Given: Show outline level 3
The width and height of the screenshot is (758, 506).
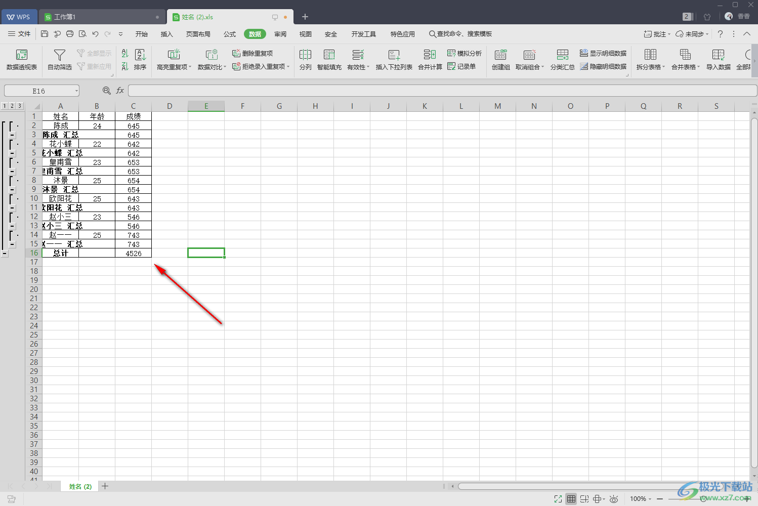Looking at the screenshot, I should coord(20,106).
